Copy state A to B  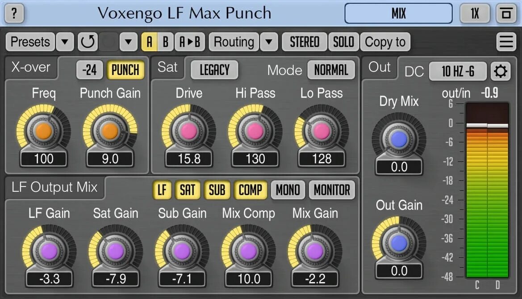[x=190, y=42]
